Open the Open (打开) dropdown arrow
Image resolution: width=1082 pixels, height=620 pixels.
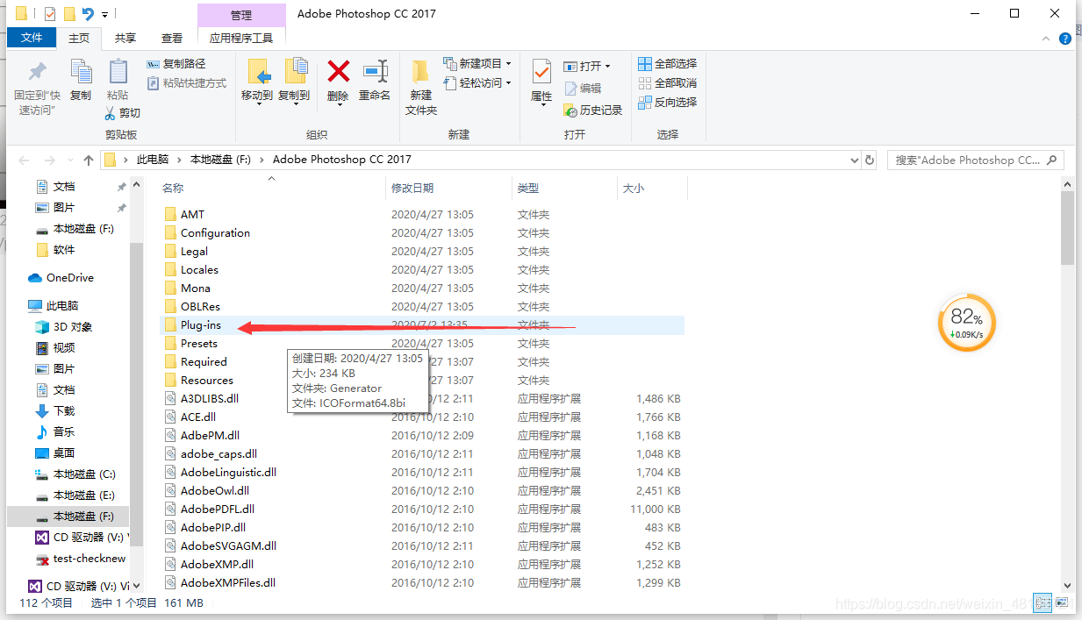tap(607, 67)
